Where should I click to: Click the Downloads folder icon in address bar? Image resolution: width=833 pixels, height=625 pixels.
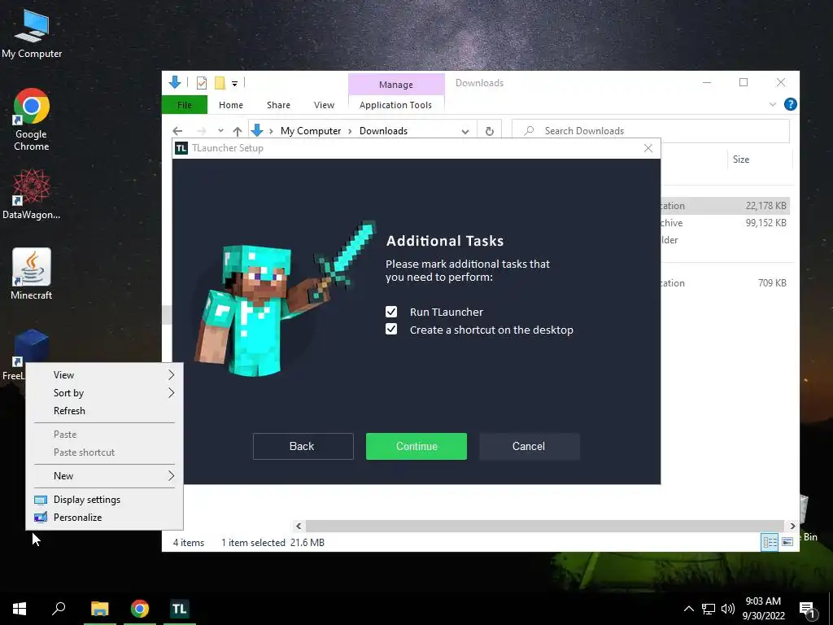coord(257,130)
